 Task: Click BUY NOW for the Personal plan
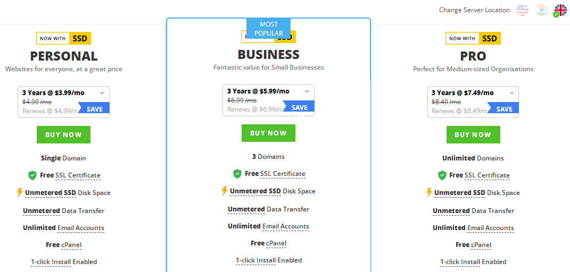coord(64,134)
